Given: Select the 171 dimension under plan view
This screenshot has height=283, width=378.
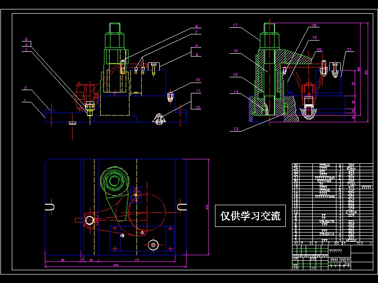Looking at the screenshot, I should coord(137,260).
